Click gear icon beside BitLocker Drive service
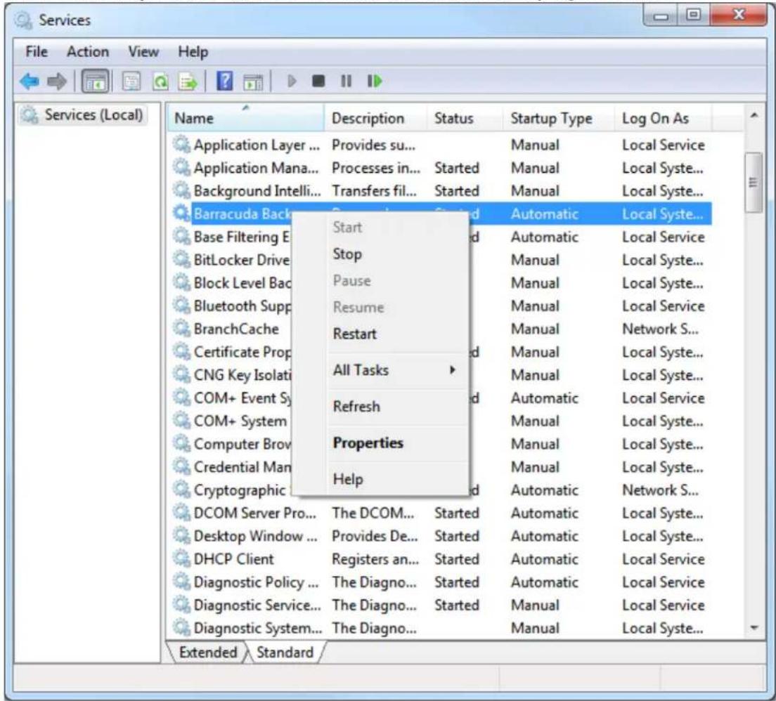The height and width of the screenshot is (701, 776). tap(181, 259)
